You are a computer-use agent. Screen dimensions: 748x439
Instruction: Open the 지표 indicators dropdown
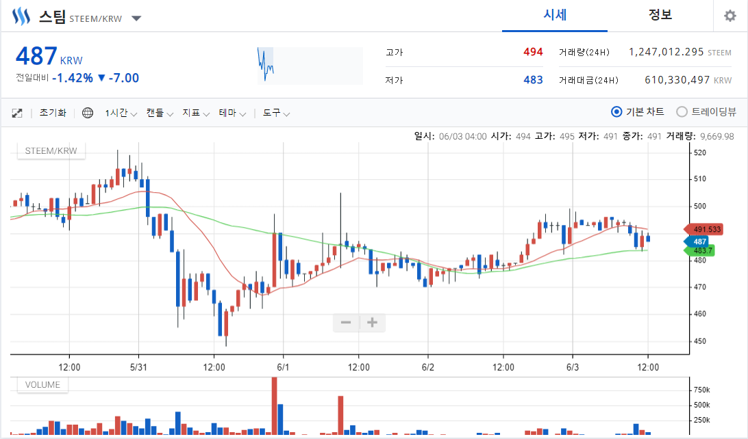(x=195, y=113)
